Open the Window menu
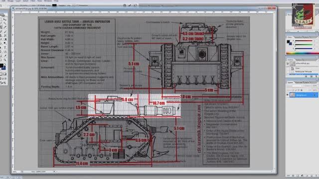 tap(48, 1)
